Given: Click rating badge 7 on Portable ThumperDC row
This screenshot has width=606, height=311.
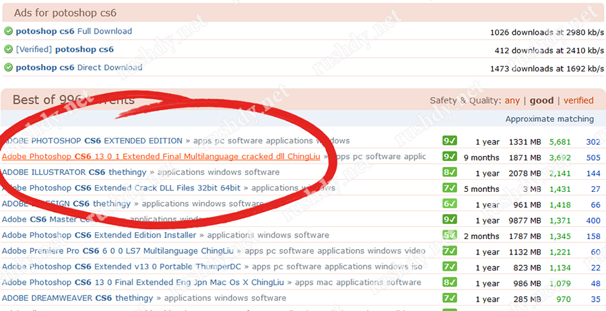Looking at the screenshot, I should coord(450,267).
